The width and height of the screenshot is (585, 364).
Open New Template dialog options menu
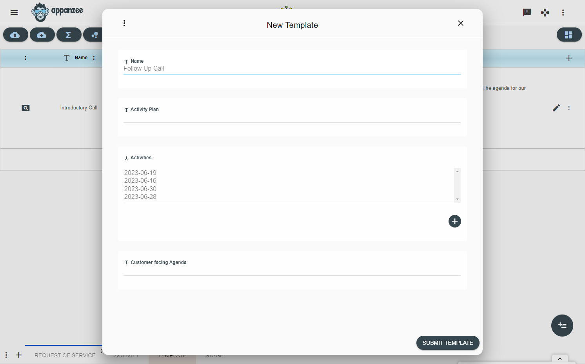pyautogui.click(x=124, y=23)
